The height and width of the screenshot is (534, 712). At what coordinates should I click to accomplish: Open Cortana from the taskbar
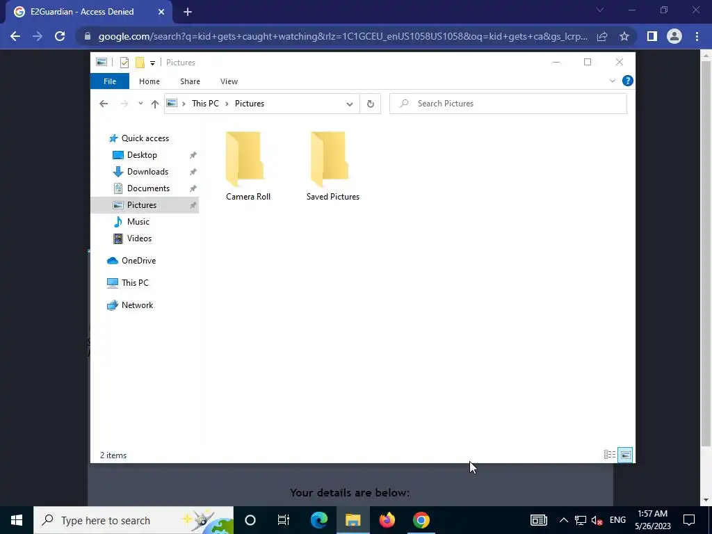point(250,520)
